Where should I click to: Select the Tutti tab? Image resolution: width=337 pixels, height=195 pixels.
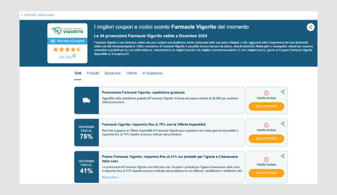click(x=78, y=73)
